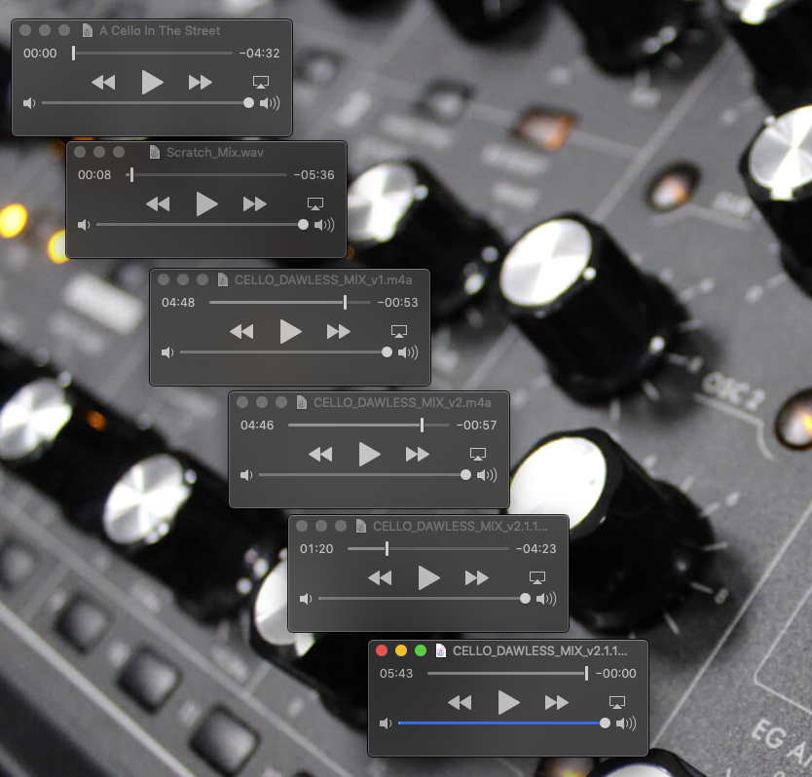Screen dimensions: 812x777
Task: Close the active window using the red button
Action: click(x=382, y=650)
